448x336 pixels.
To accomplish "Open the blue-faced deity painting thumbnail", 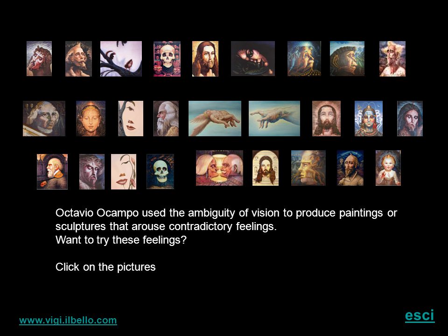I will pos(369,118).
